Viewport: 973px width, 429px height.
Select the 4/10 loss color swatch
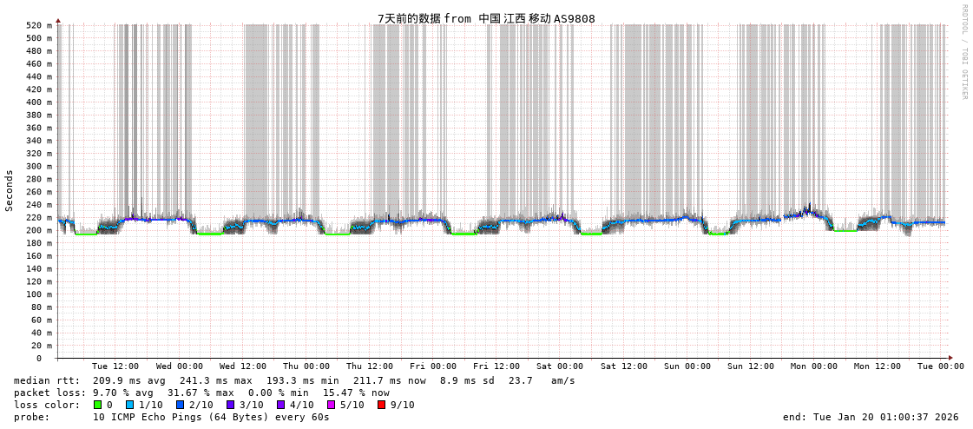pyautogui.click(x=280, y=405)
